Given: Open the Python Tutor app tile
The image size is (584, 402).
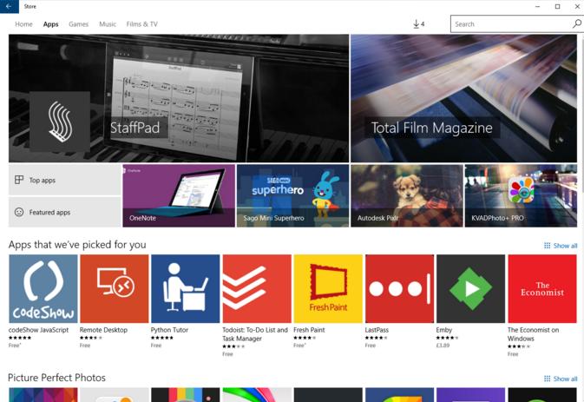Looking at the screenshot, I should (x=186, y=289).
